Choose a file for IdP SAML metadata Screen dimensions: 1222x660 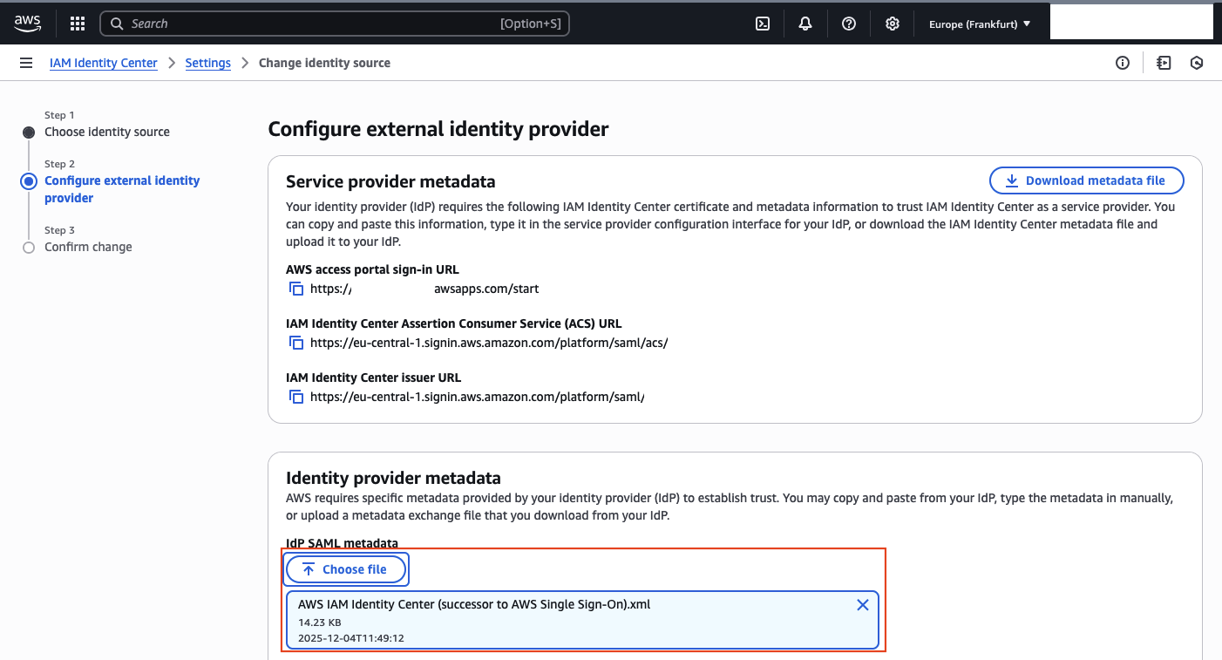tap(346, 568)
